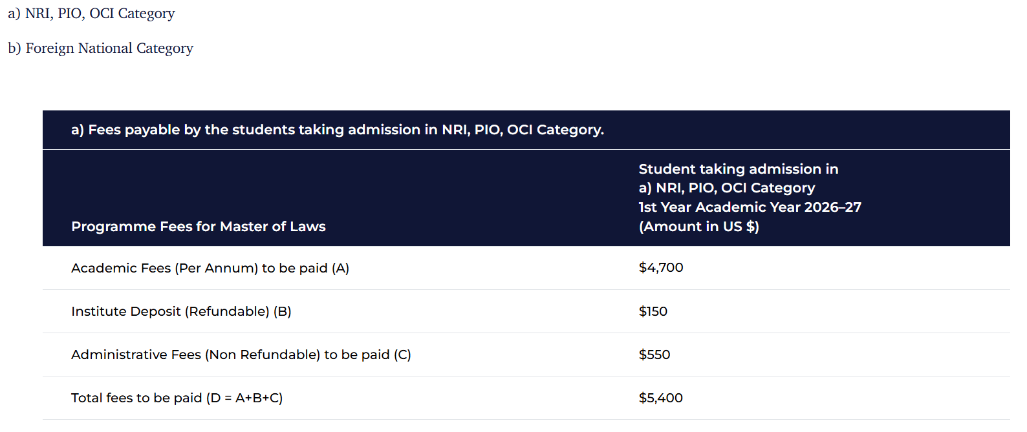Click the 'b) Foreign National Category' line
The height and width of the screenshot is (432, 1027).
click(x=100, y=48)
